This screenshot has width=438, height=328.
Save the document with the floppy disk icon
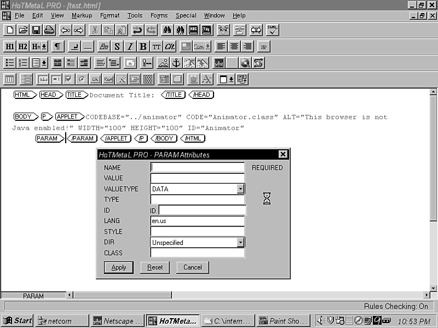click(x=36, y=30)
